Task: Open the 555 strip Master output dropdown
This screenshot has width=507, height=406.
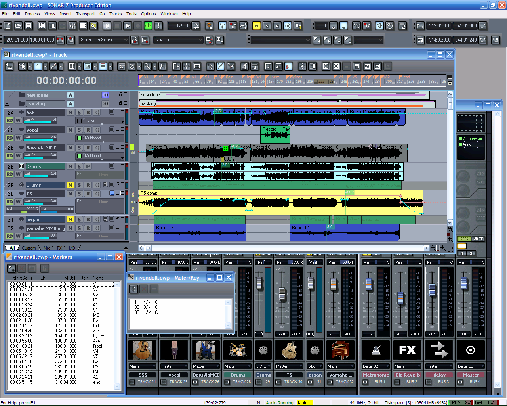Action: point(143,366)
